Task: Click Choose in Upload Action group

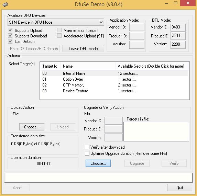Action: (32, 127)
